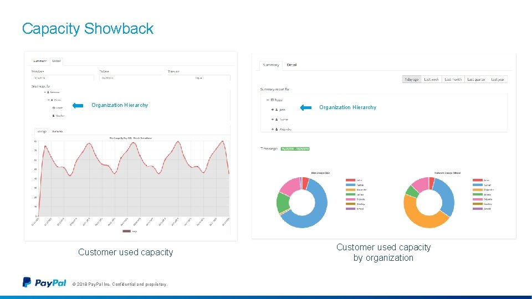The width and height of the screenshot is (532, 299).
Task: Choose the 'Last quarter' range option
Action: click(476, 79)
